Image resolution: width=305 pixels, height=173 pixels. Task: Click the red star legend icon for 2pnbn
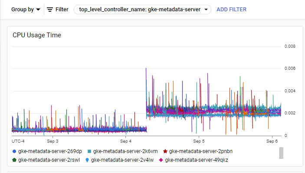(x=165, y=151)
